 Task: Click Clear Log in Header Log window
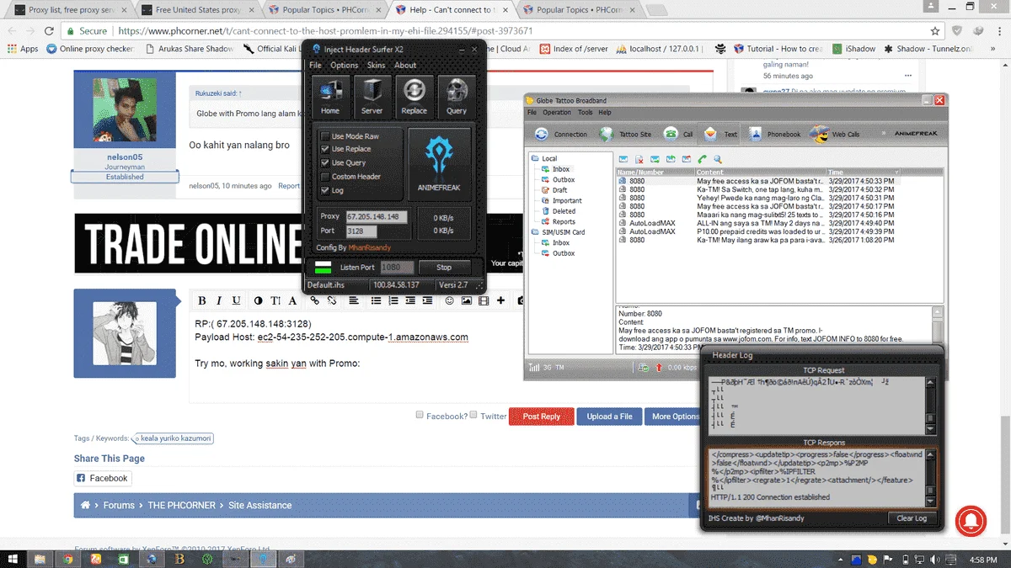pyautogui.click(x=912, y=518)
